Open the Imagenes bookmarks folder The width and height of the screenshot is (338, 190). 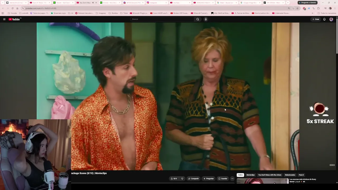(x=101, y=13)
